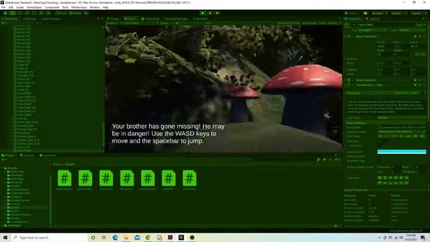Toggle the Text (TMP) object active checkbox
430x242 pixels.
pos(354,25)
